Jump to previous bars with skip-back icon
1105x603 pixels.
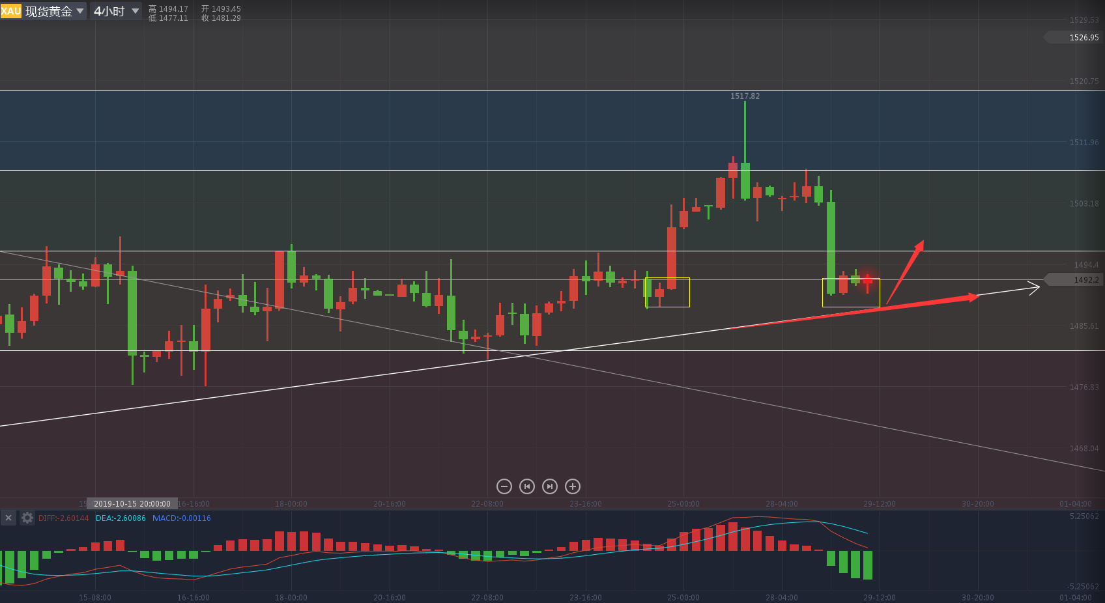coord(527,486)
